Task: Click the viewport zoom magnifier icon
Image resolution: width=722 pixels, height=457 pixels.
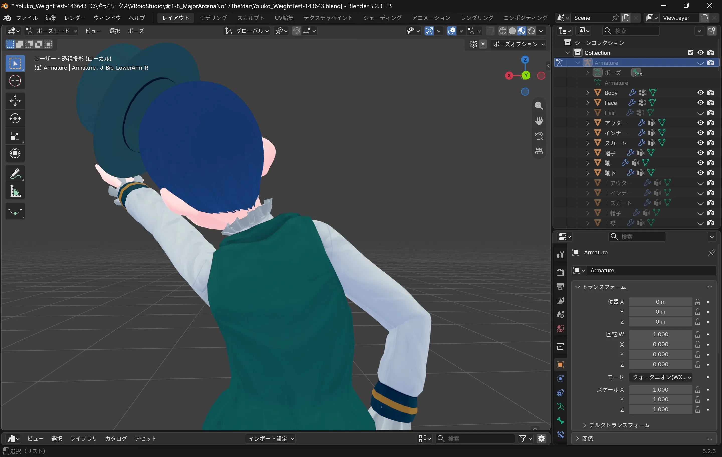Action: (x=539, y=105)
